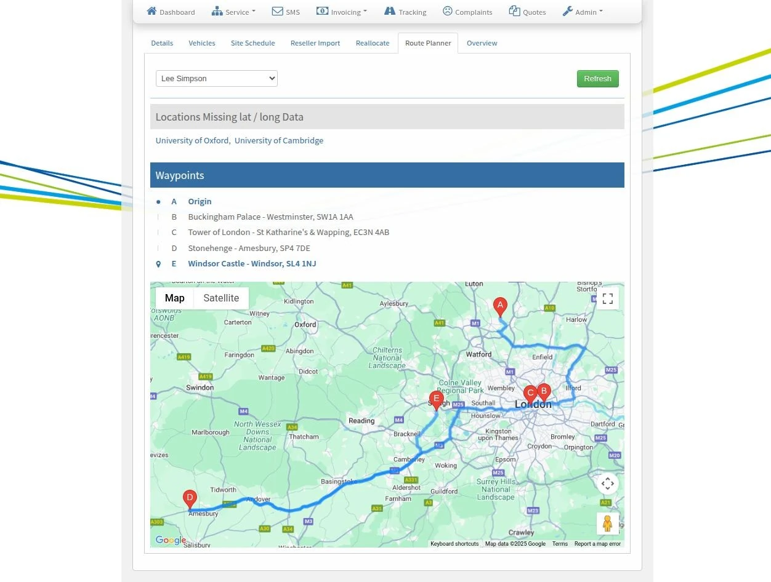The width and height of the screenshot is (771, 582).
Task: Open University of Oxford link
Action: (x=192, y=141)
